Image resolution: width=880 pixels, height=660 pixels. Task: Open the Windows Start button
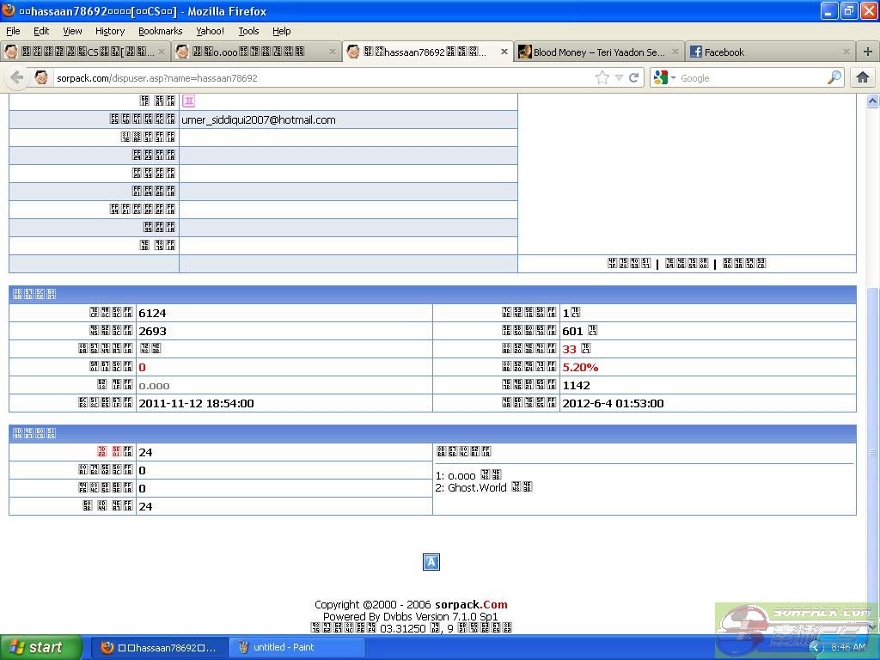[40, 647]
